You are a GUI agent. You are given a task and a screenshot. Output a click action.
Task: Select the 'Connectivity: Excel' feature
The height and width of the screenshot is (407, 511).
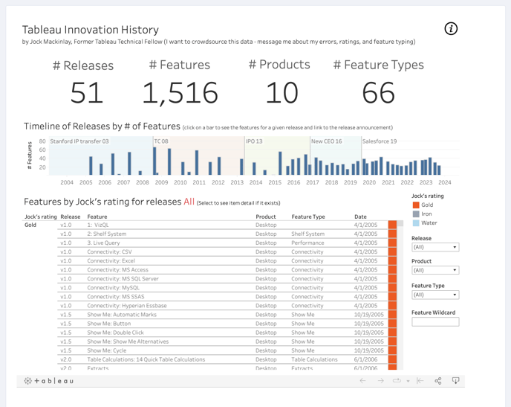click(x=111, y=260)
